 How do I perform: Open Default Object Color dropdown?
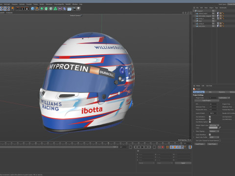[214, 125]
